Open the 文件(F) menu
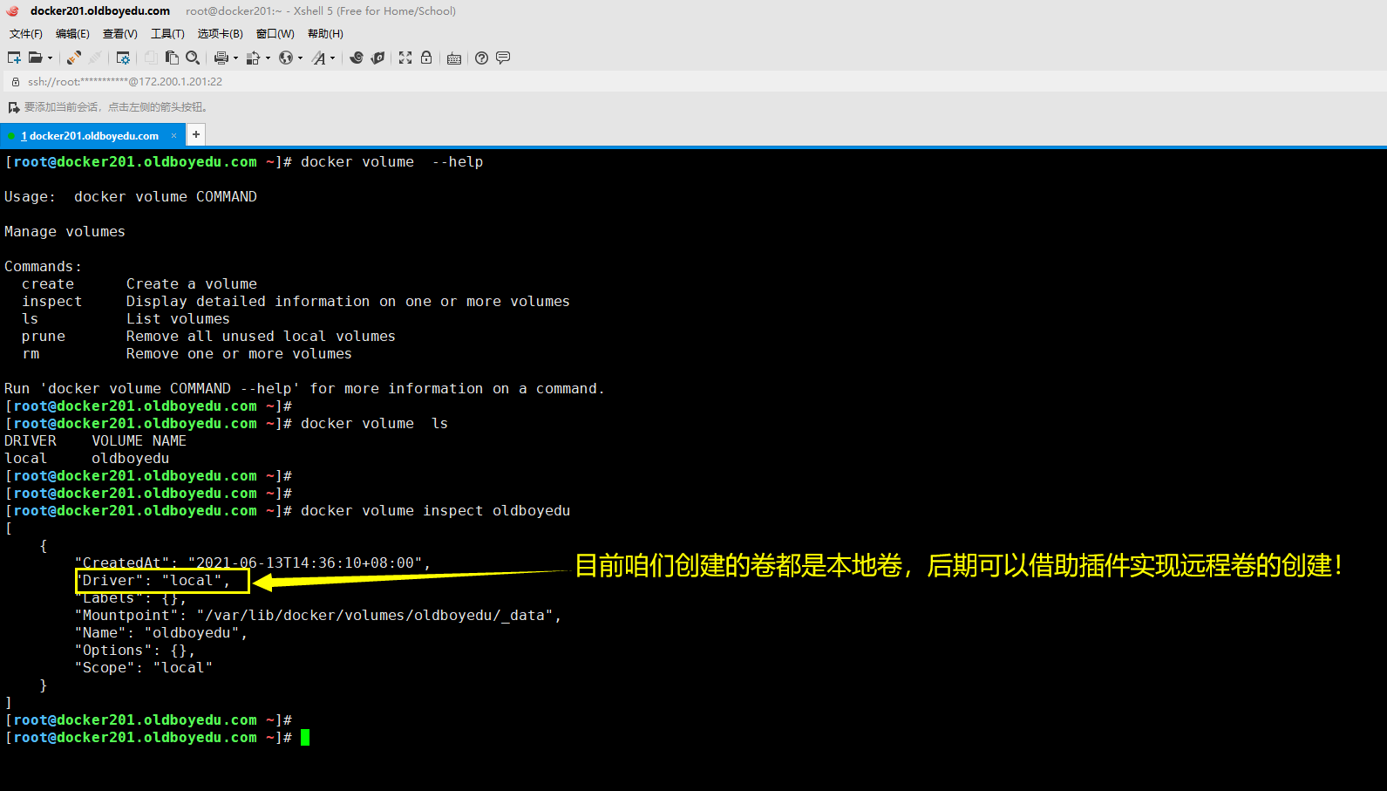 pyautogui.click(x=25, y=34)
